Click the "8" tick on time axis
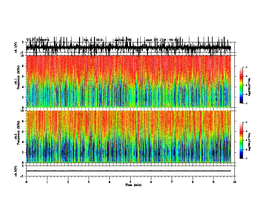 (193, 182)
